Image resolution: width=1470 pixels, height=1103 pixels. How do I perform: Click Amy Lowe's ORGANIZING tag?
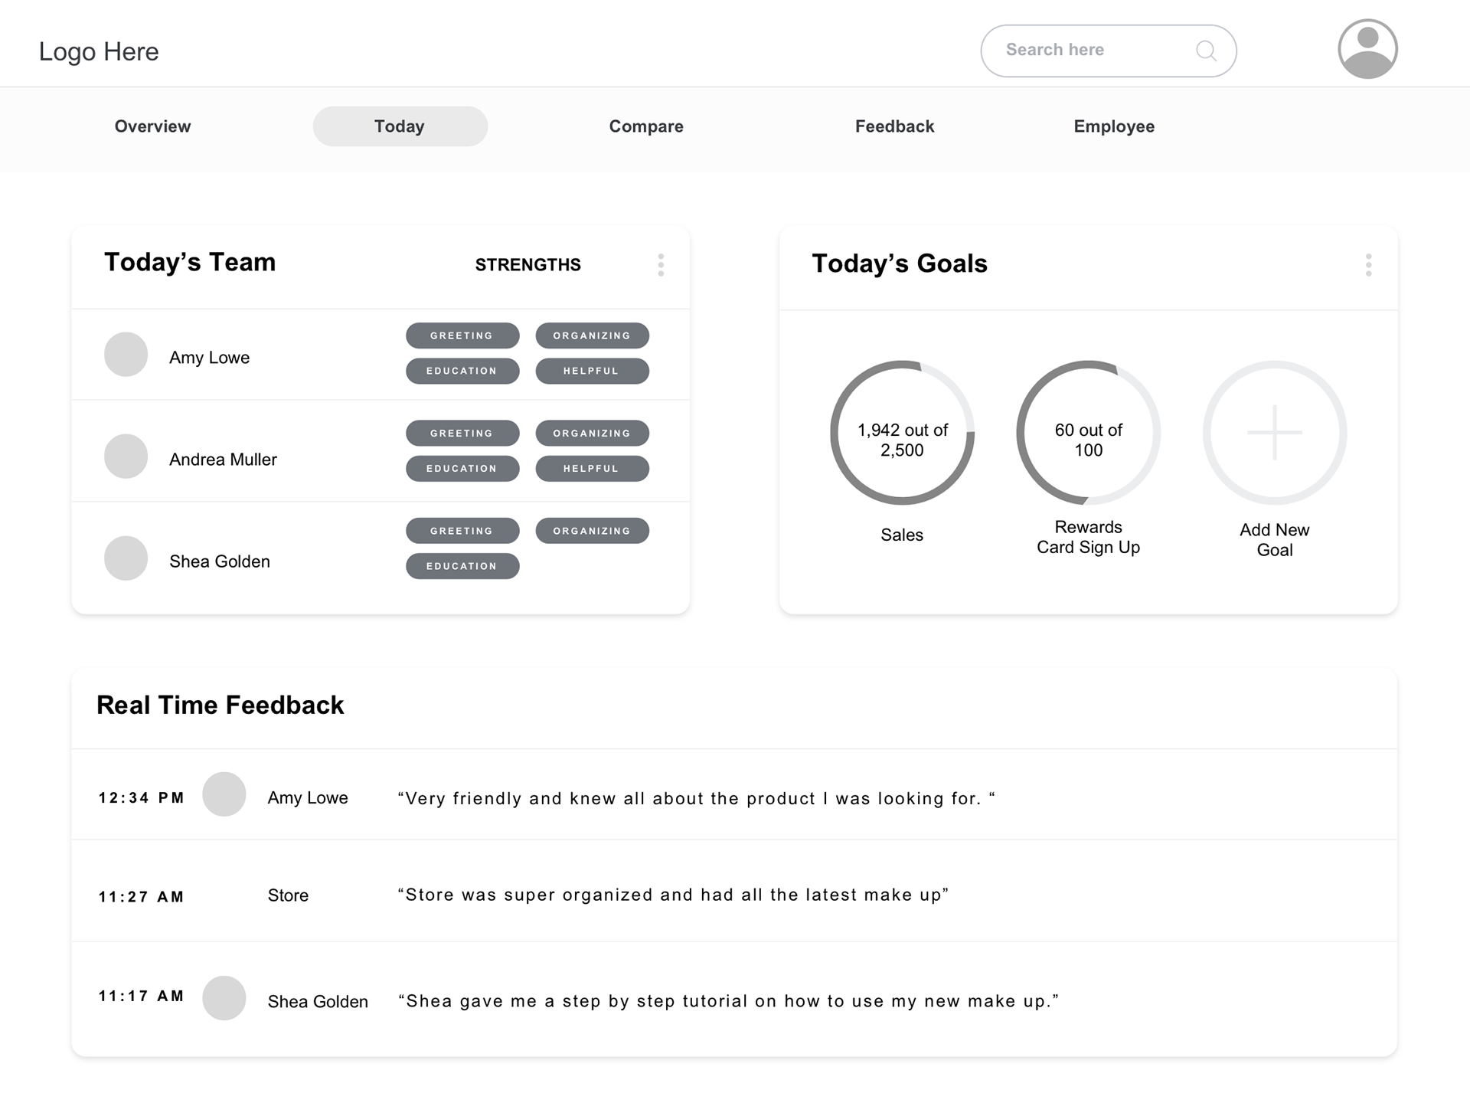pyautogui.click(x=592, y=335)
